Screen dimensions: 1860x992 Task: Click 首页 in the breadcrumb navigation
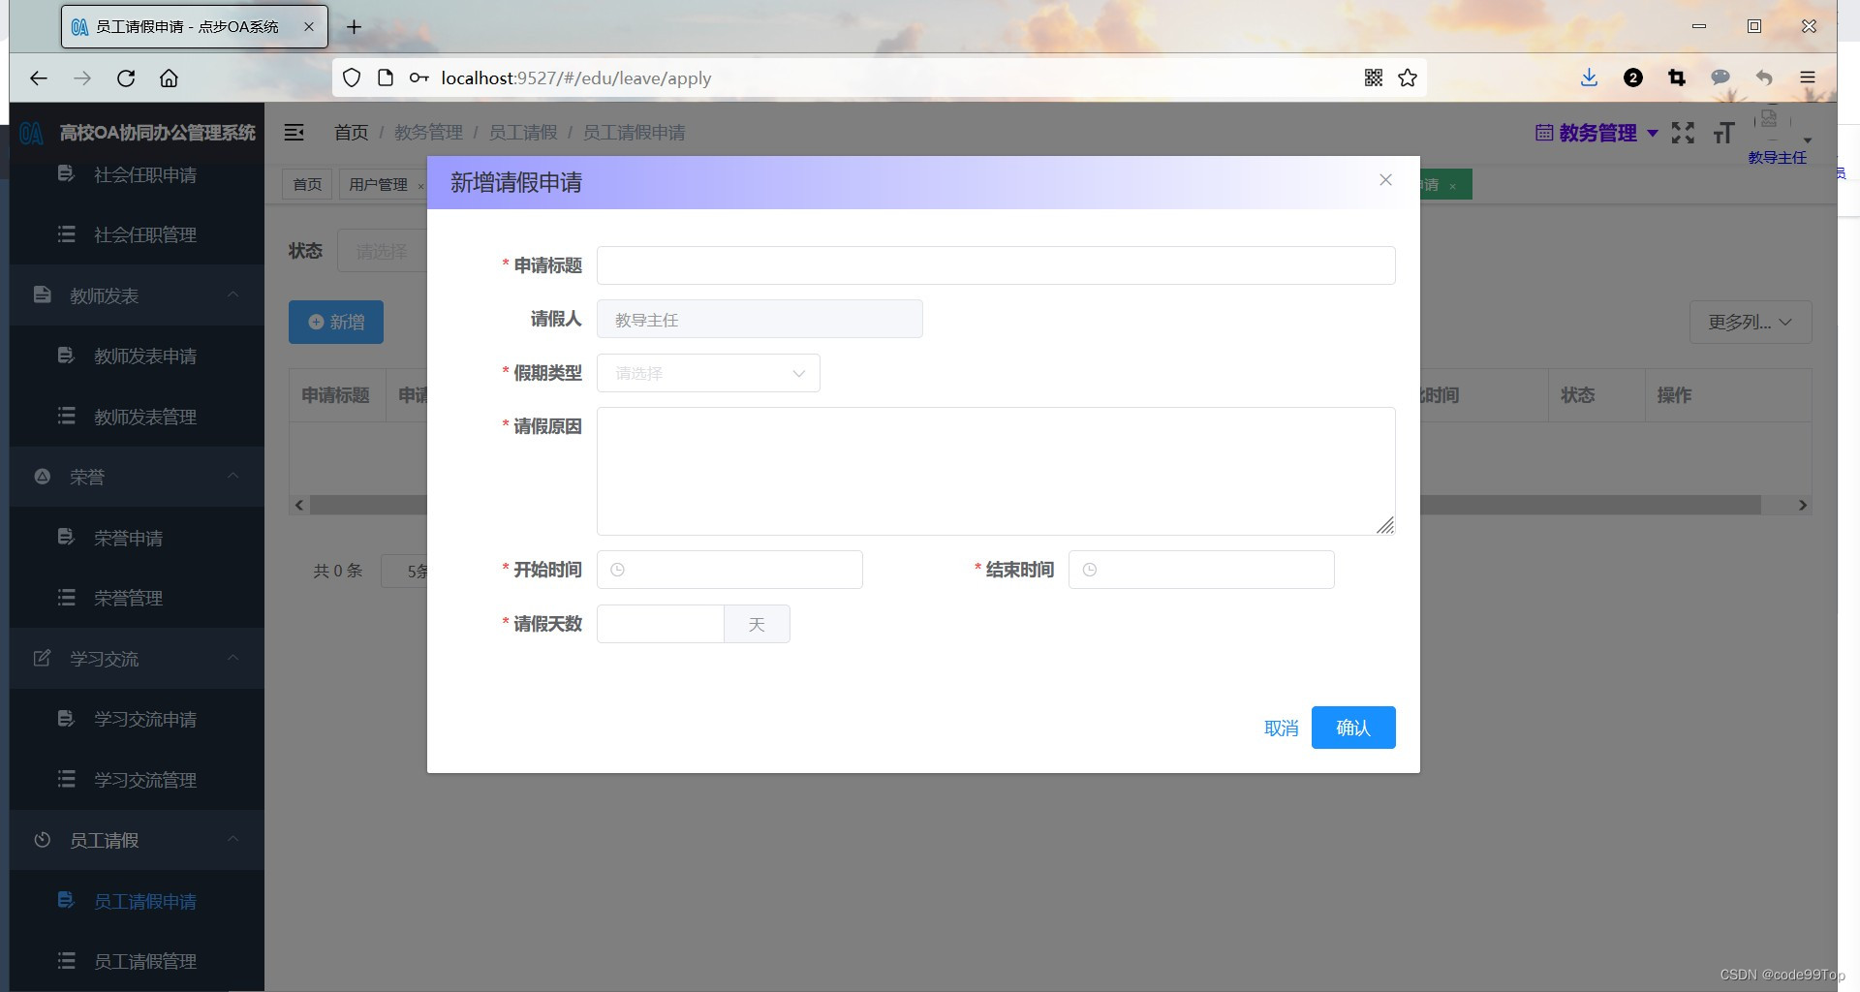(x=351, y=133)
